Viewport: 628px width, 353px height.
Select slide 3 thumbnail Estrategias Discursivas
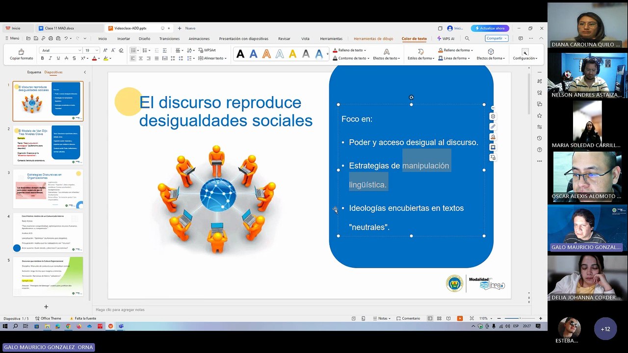[48, 189]
